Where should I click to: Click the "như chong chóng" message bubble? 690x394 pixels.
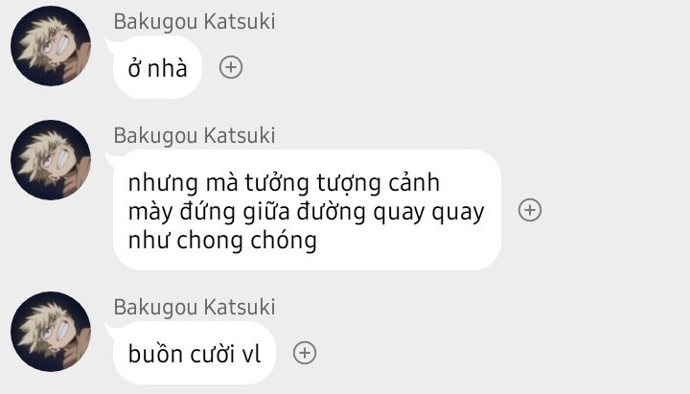307,210
